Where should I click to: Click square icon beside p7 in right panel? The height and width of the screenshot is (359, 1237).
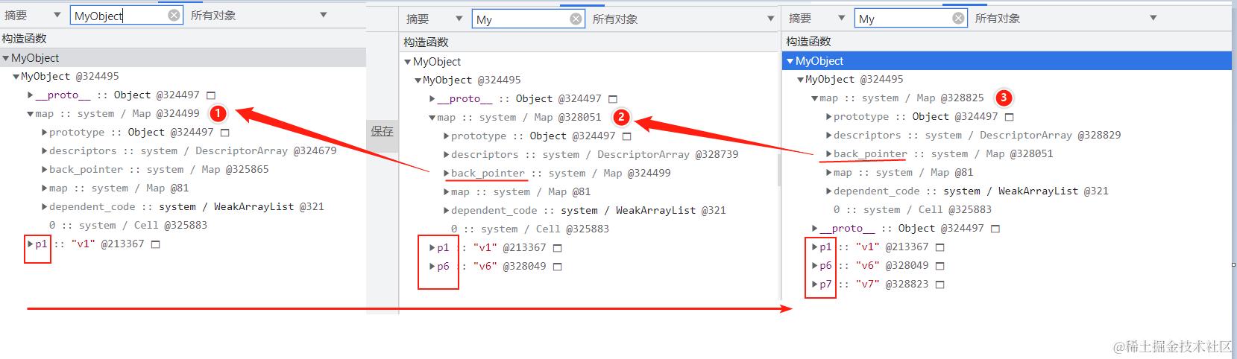pyautogui.click(x=940, y=285)
